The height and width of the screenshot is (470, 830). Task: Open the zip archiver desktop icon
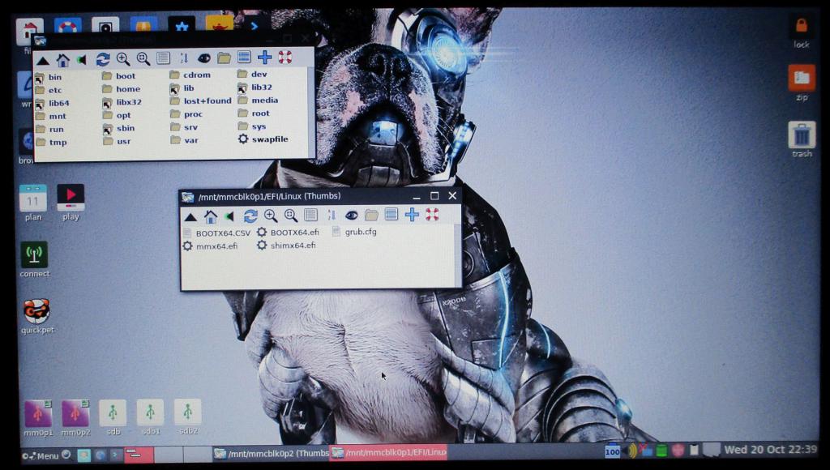pos(802,83)
